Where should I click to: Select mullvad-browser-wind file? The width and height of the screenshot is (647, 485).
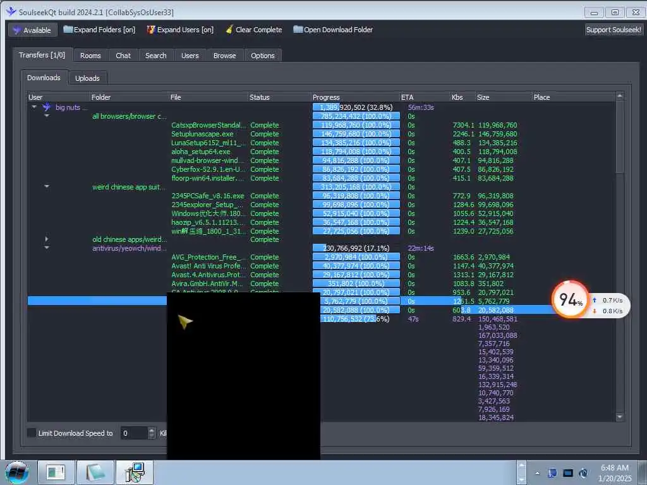(208, 160)
